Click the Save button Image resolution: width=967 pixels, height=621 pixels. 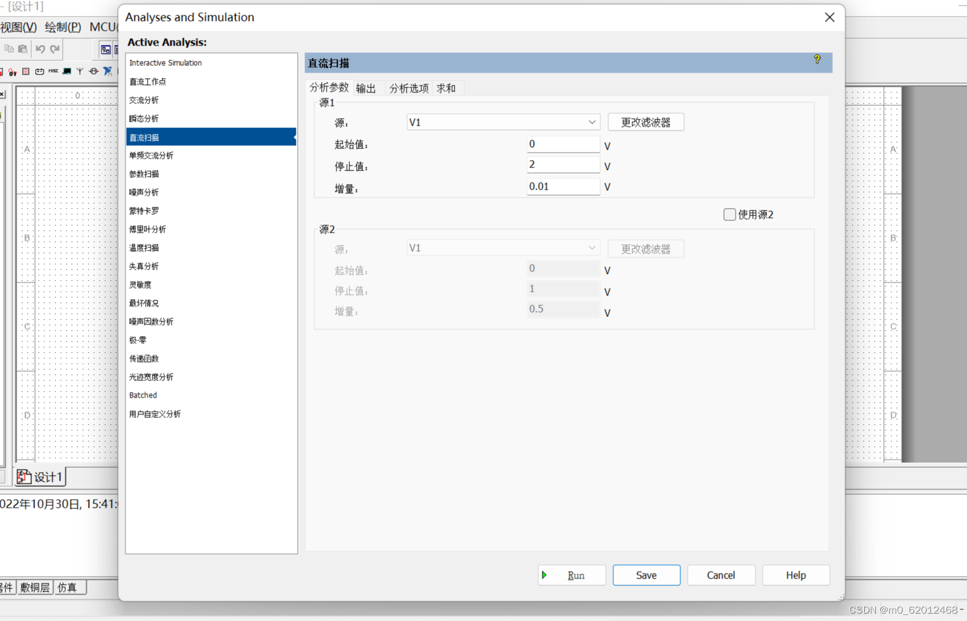[646, 575]
